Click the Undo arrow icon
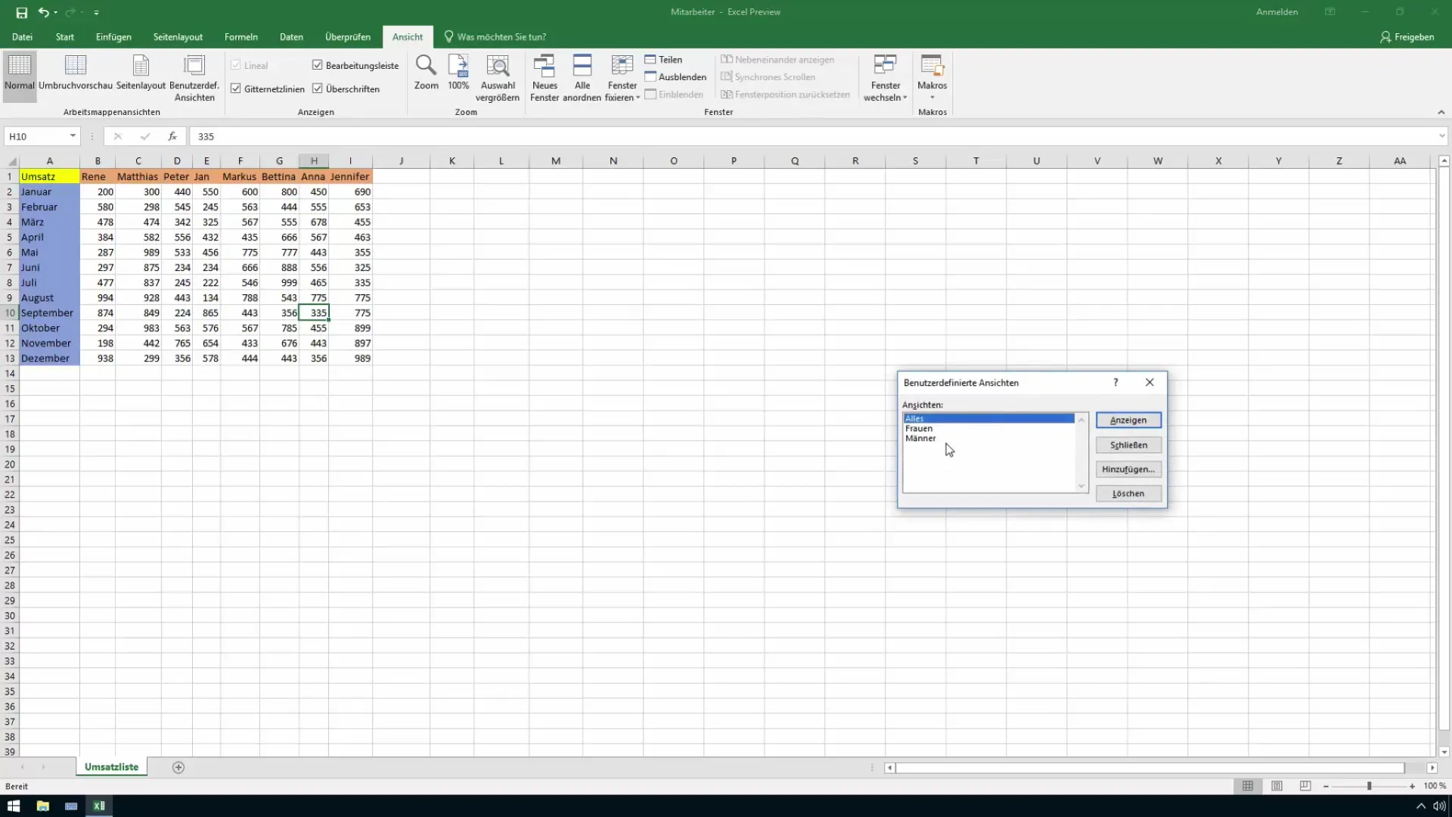This screenshot has height=817, width=1452. click(x=43, y=12)
